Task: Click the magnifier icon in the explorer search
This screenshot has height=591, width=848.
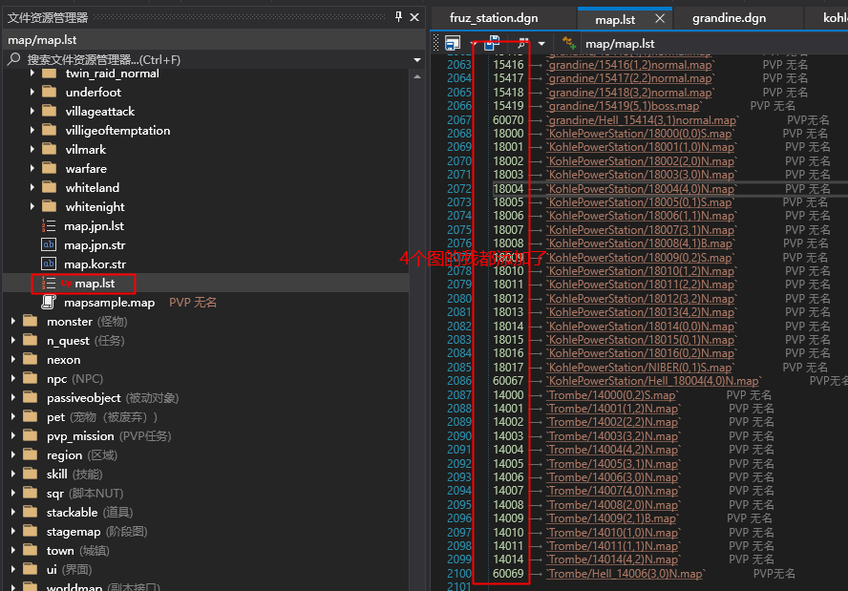Action: point(14,59)
